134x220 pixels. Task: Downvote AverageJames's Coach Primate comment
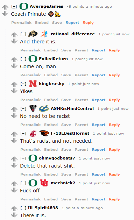pos(5,14)
